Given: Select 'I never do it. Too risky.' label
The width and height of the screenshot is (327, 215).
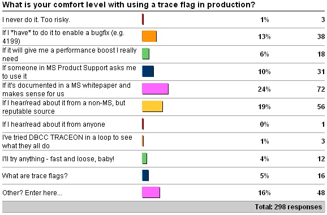Looking at the screenshot, I should coord(36,20).
